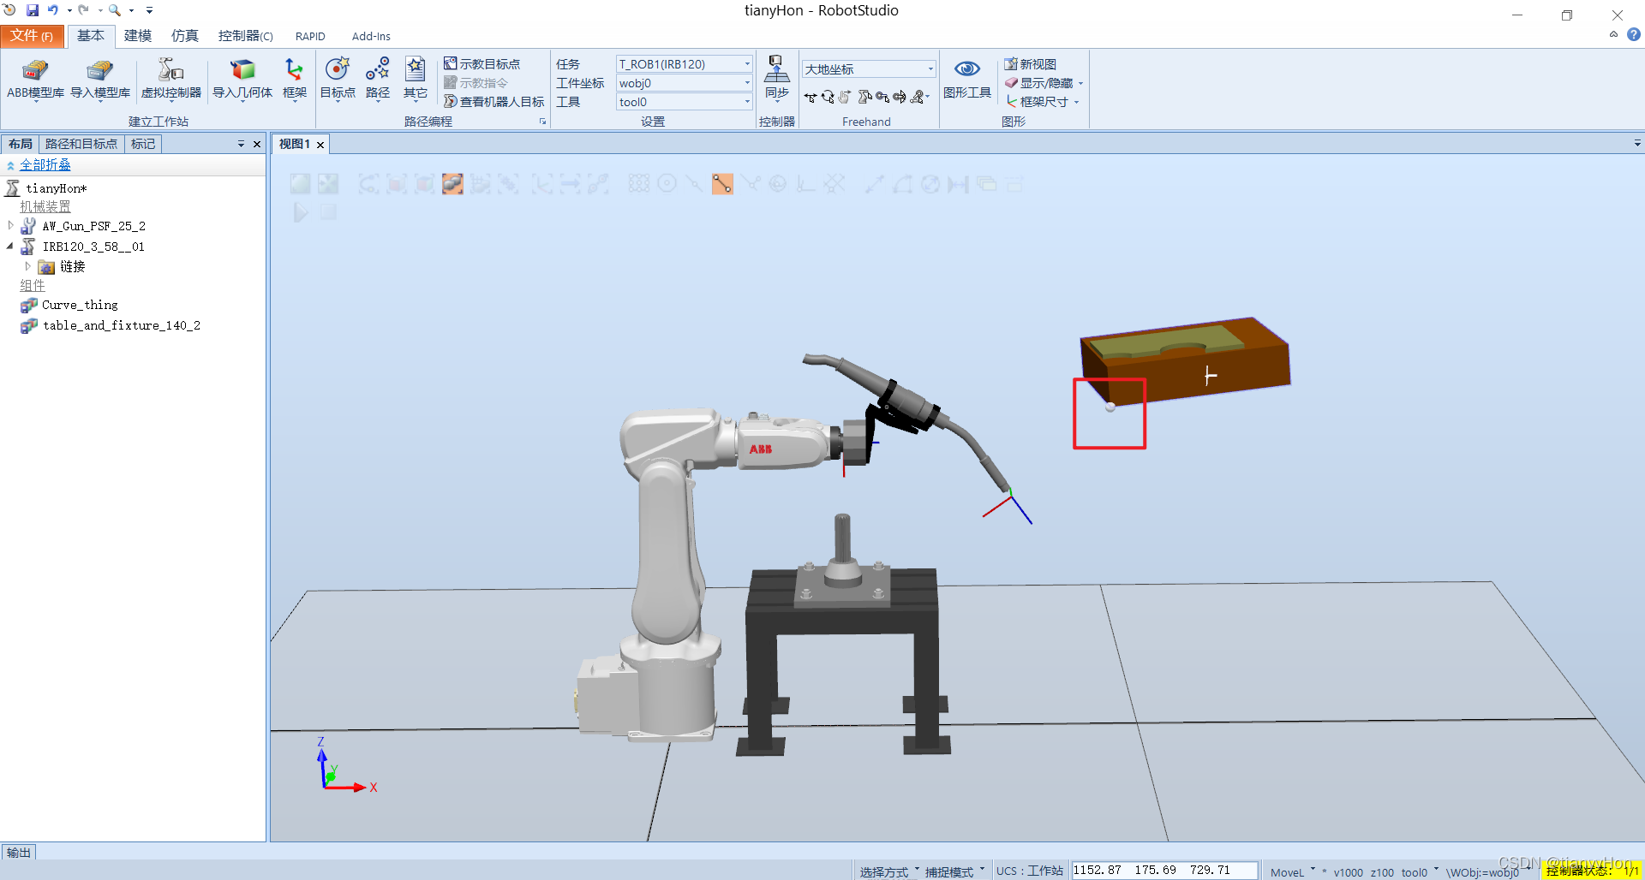Viewport: 1645px width, 880px height.
Task: Click the point-to-point measure icon
Action: click(x=874, y=183)
